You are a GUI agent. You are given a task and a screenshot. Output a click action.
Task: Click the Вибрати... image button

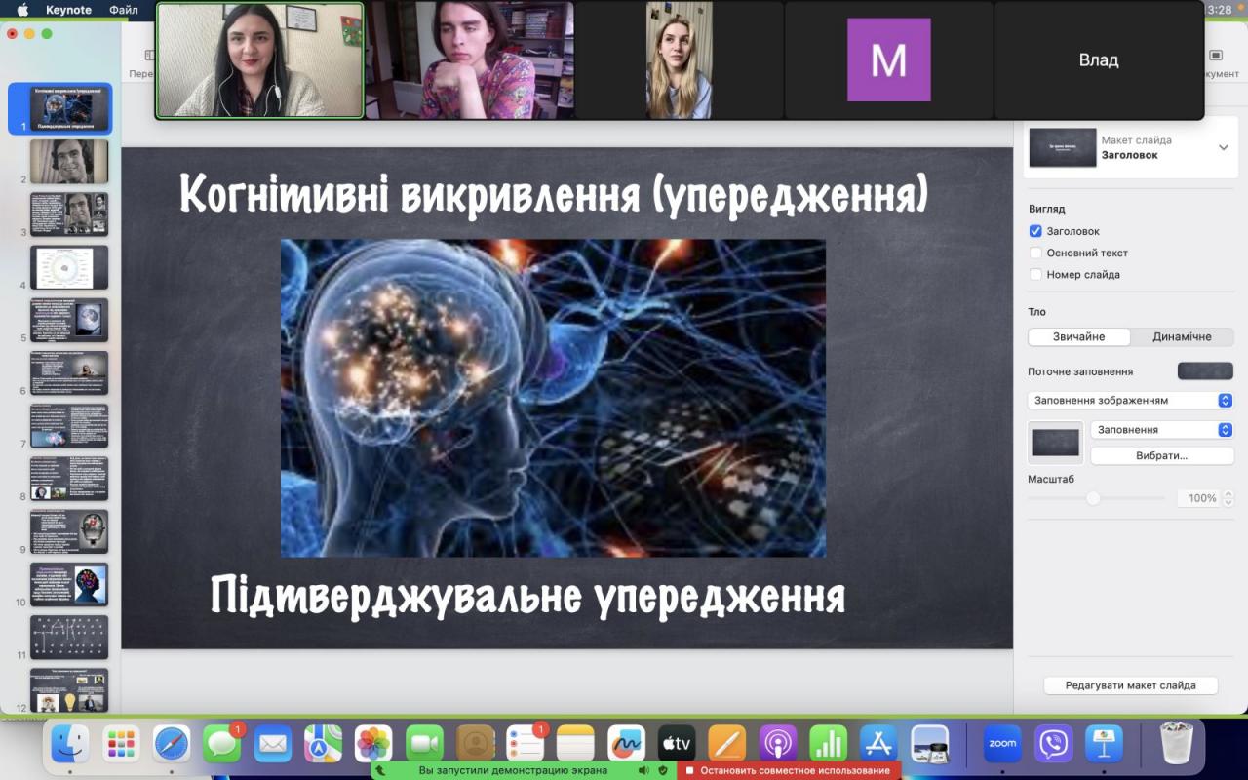tap(1161, 455)
